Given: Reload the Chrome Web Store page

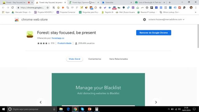Looking at the screenshot, I should [x=12, y=7].
